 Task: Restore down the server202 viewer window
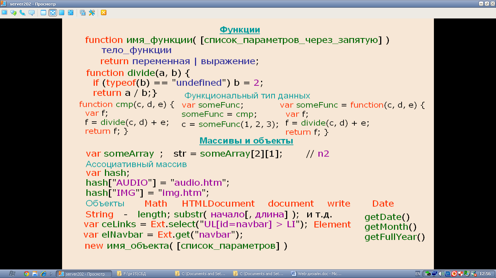[487, 3]
